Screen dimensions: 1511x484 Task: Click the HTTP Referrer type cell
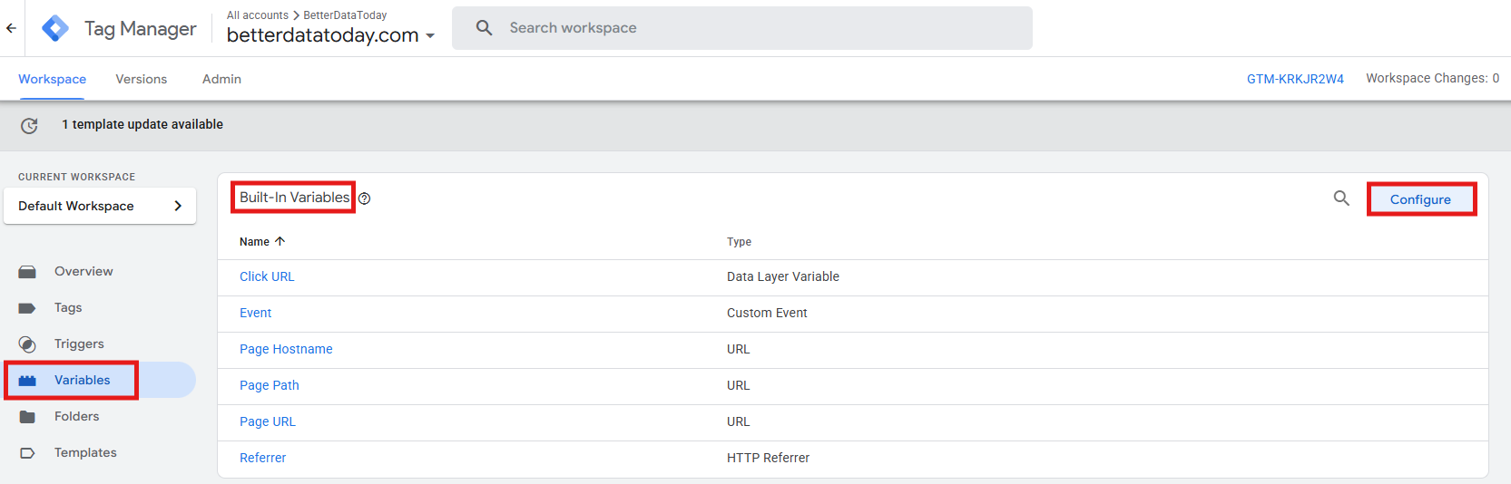point(768,458)
